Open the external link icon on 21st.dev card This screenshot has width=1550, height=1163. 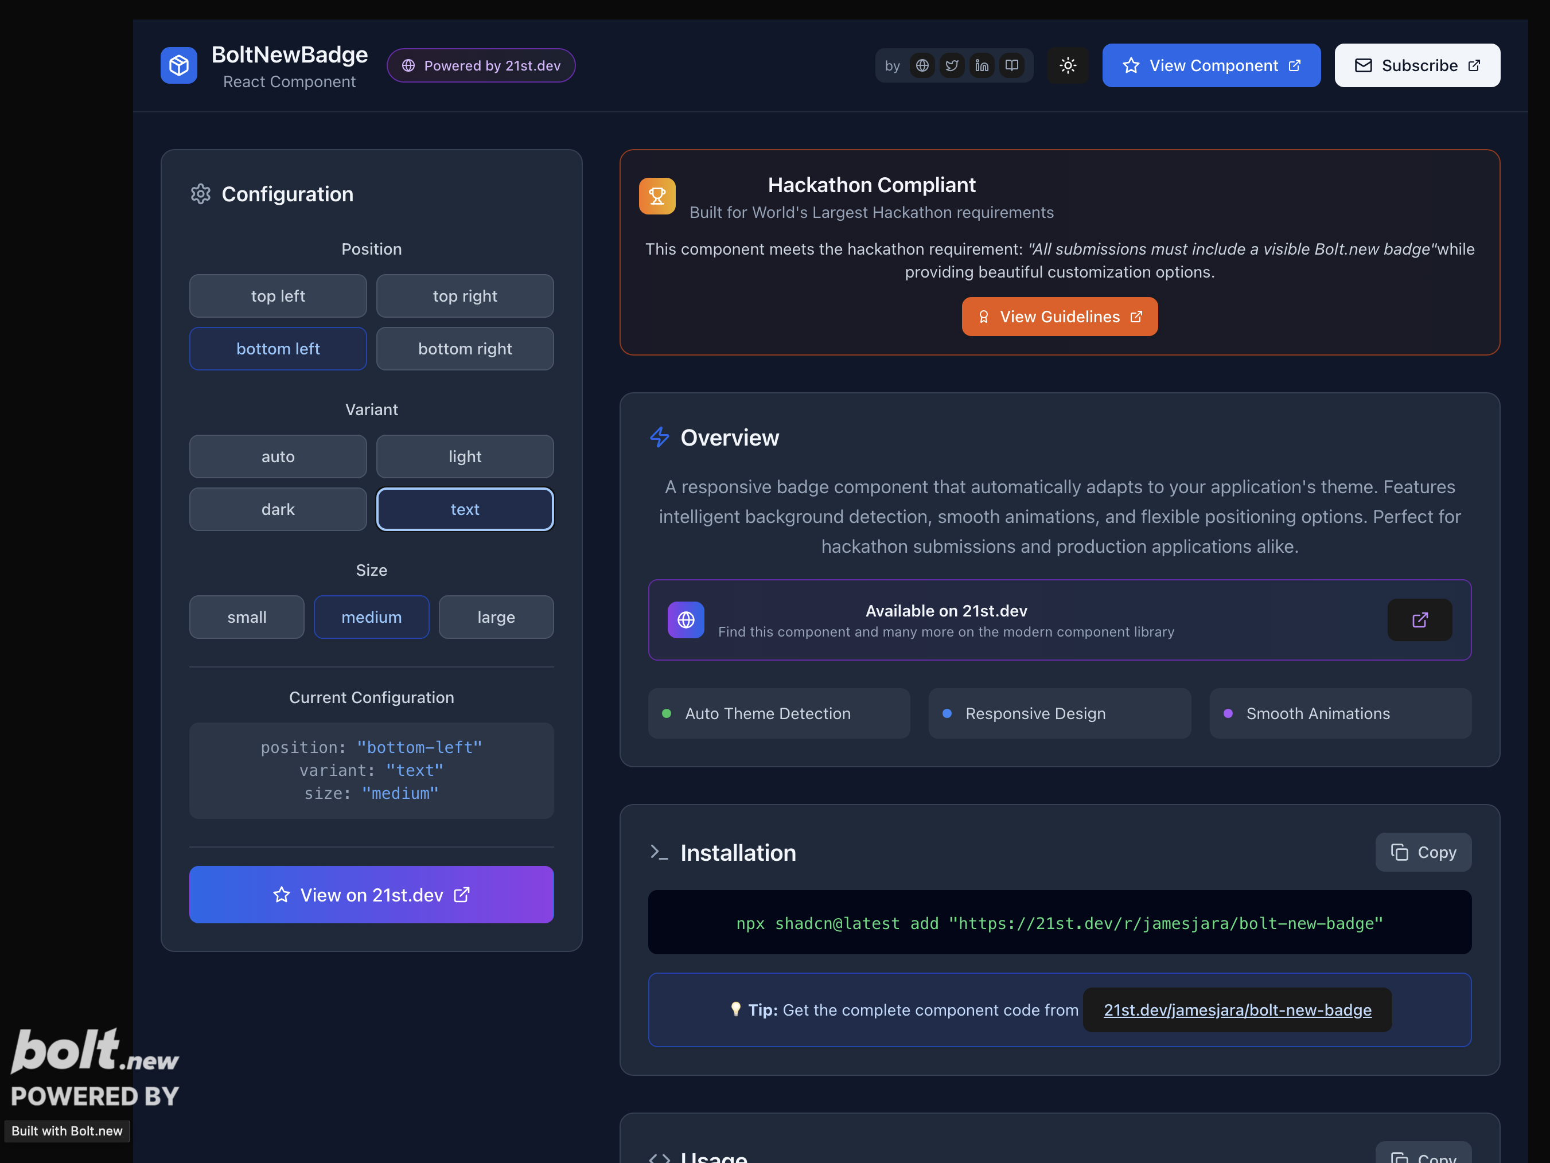(x=1420, y=620)
